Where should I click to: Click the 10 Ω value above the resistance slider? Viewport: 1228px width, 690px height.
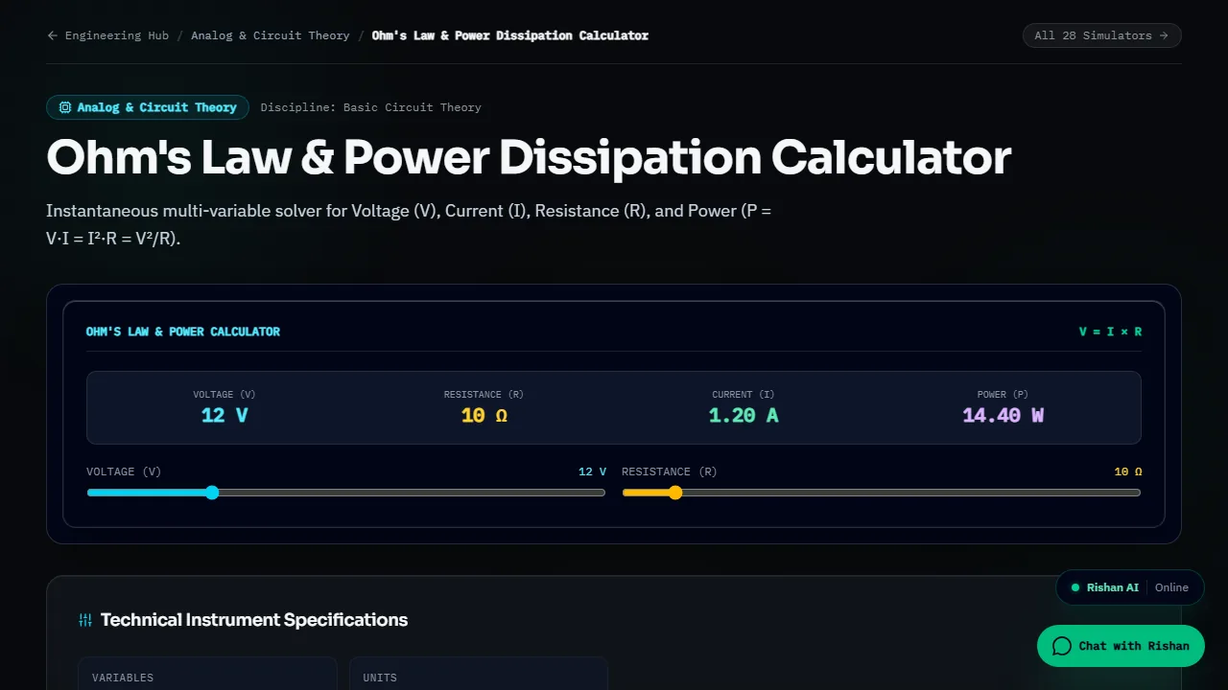[1128, 471]
